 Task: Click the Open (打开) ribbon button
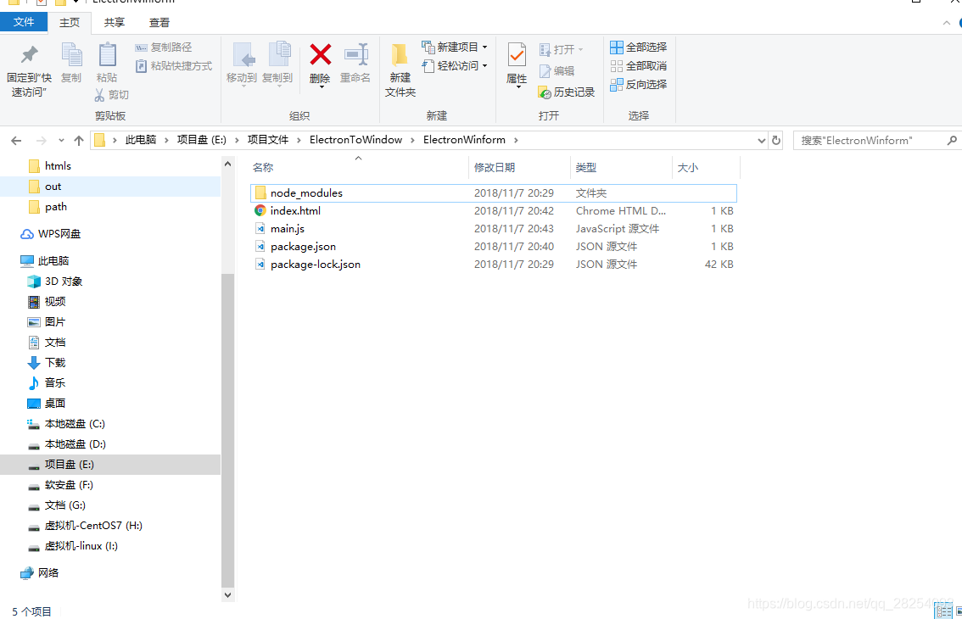click(561, 50)
